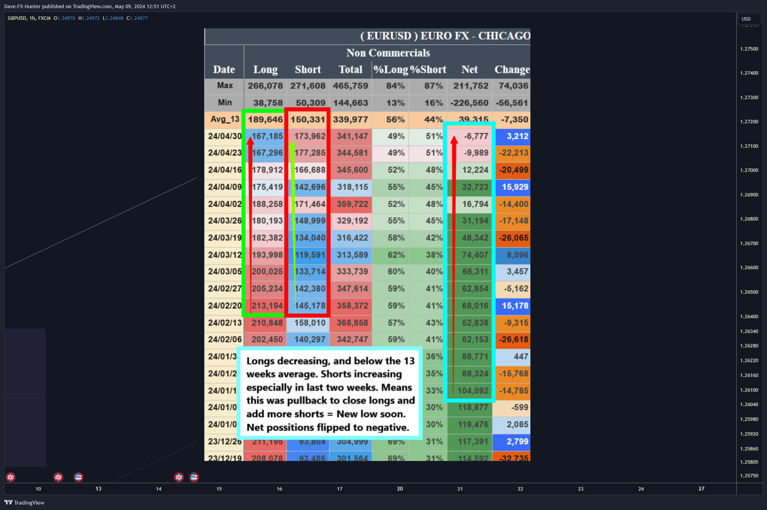This screenshot has height=510, width=767.
Task: Click the Open value 1.24870
Action: point(66,18)
